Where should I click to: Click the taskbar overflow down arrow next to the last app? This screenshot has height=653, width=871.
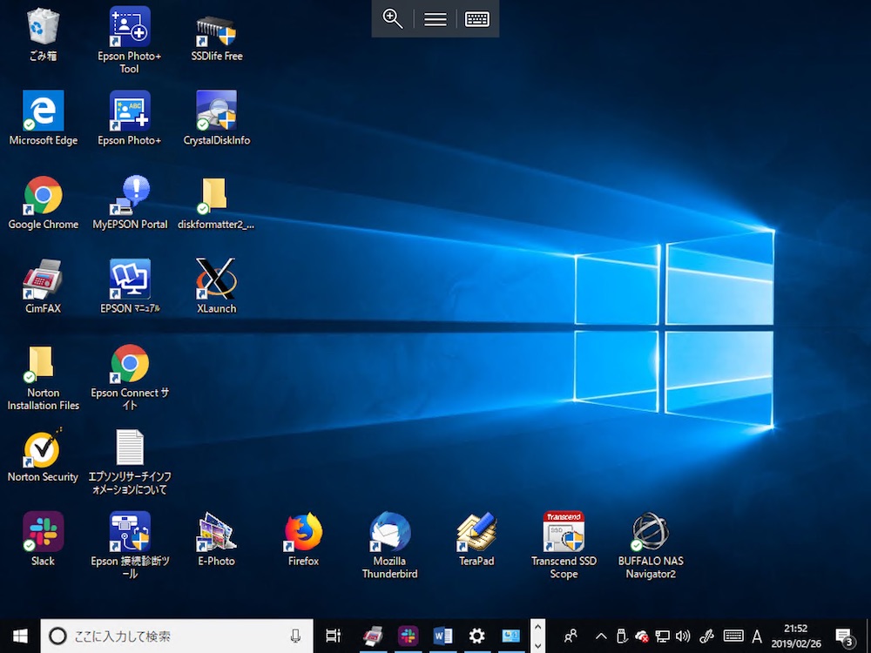[537, 645]
